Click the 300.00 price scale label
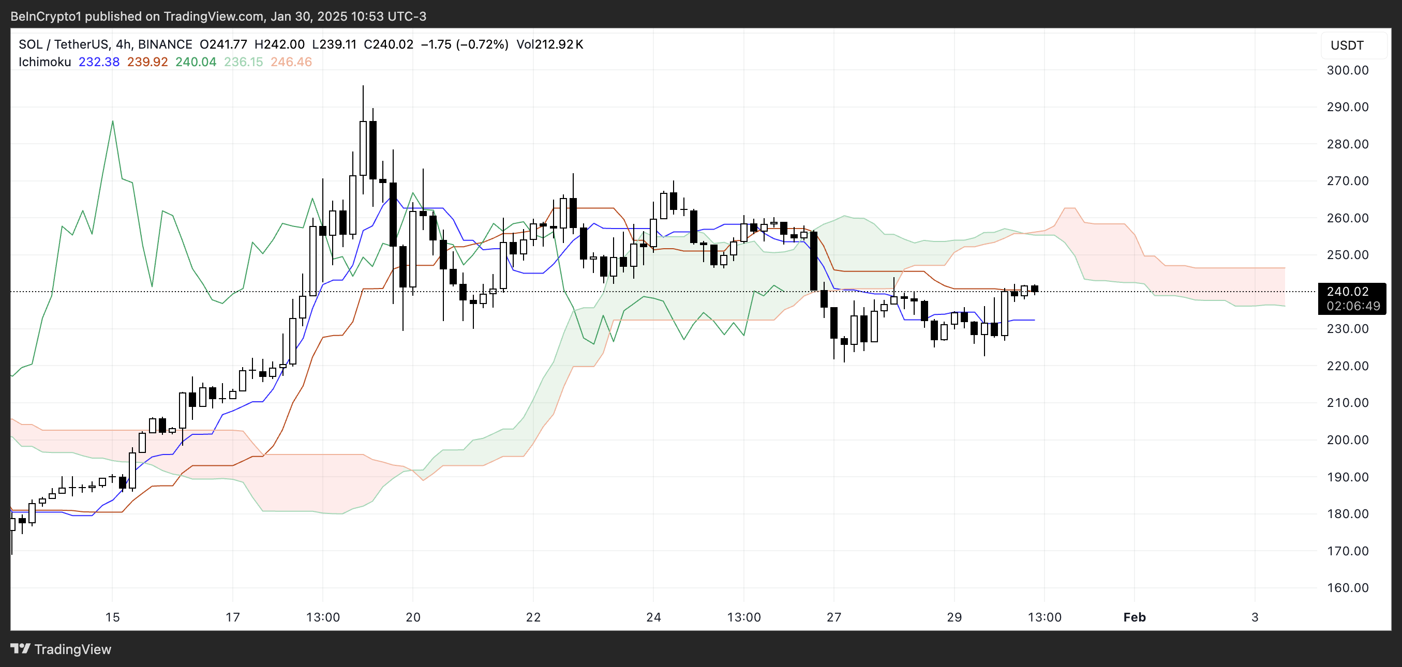The image size is (1402, 667). [1347, 70]
